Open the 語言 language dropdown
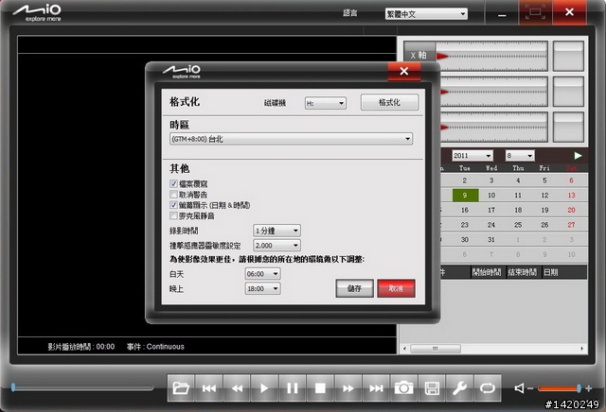The image size is (606, 412). [426, 14]
